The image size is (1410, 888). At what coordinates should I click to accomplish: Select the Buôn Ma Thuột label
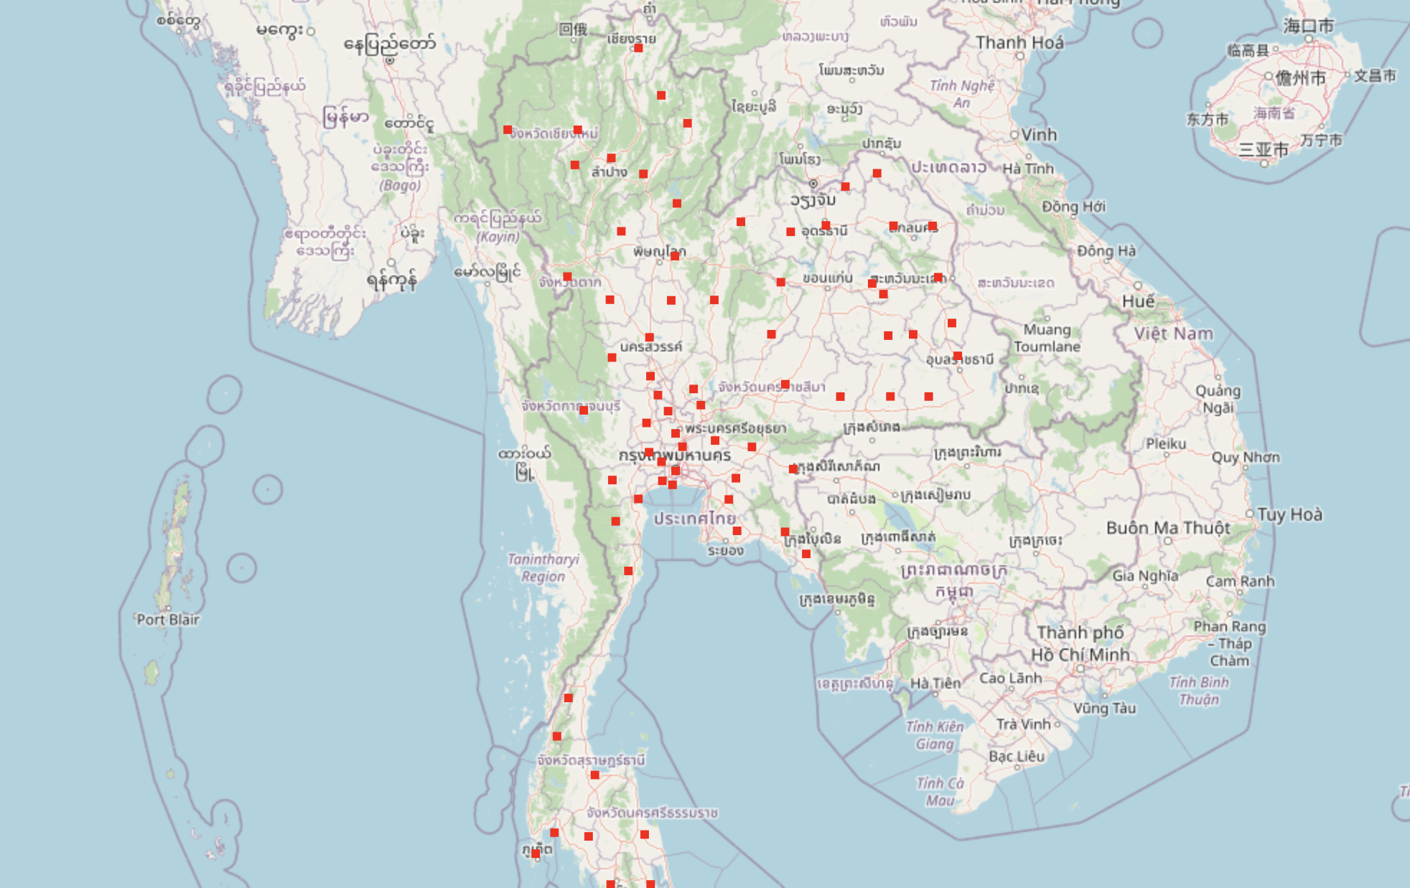(1167, 528)
